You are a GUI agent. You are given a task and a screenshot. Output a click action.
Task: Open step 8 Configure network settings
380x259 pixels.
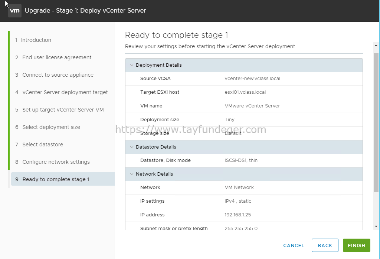52,162
